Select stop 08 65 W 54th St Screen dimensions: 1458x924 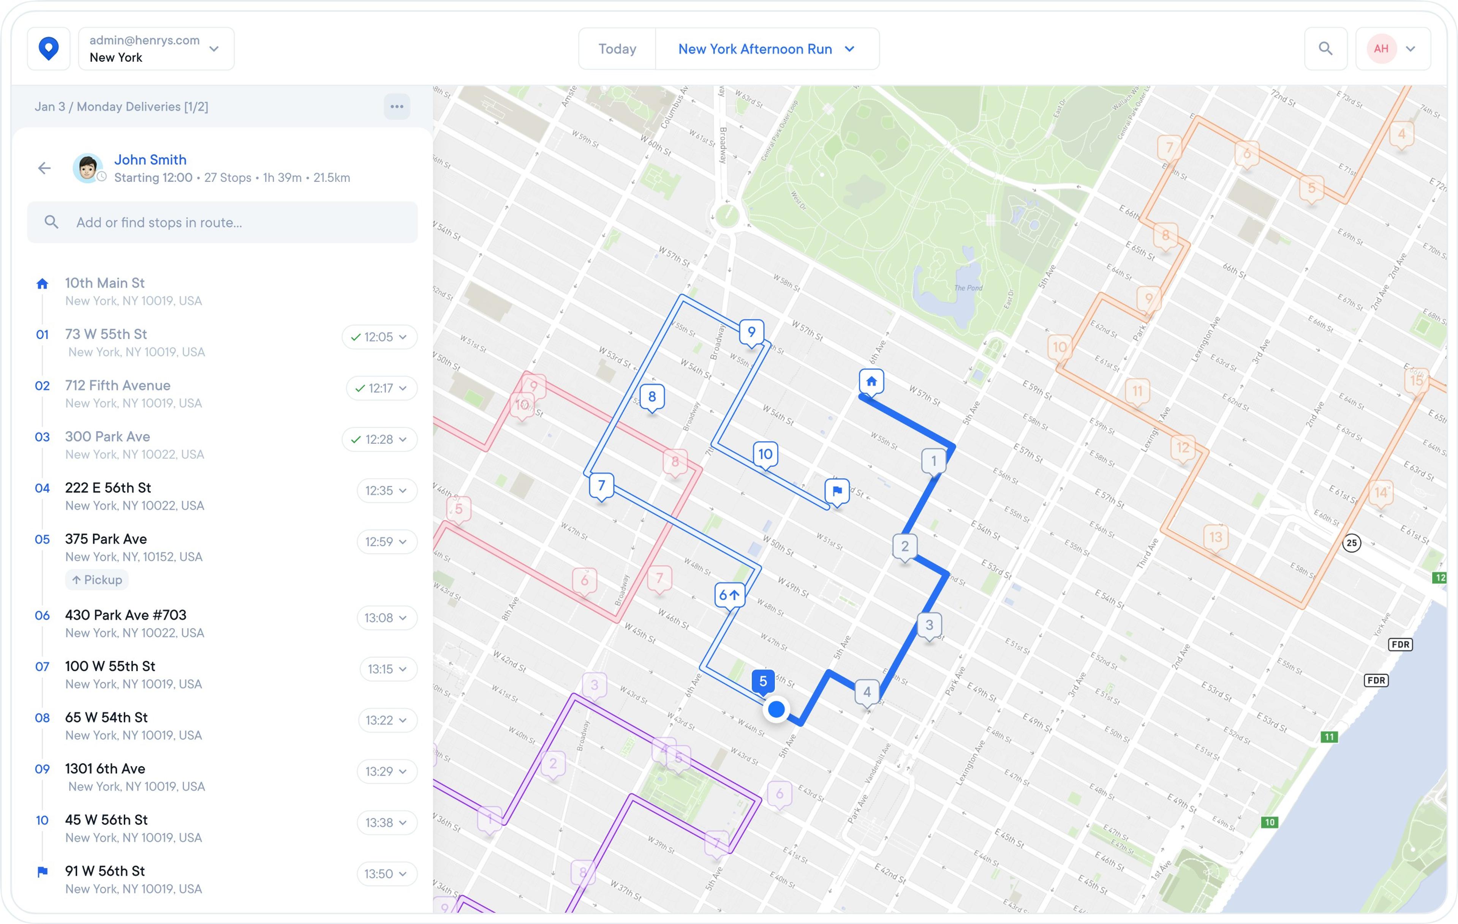click(x=222, y=725)
